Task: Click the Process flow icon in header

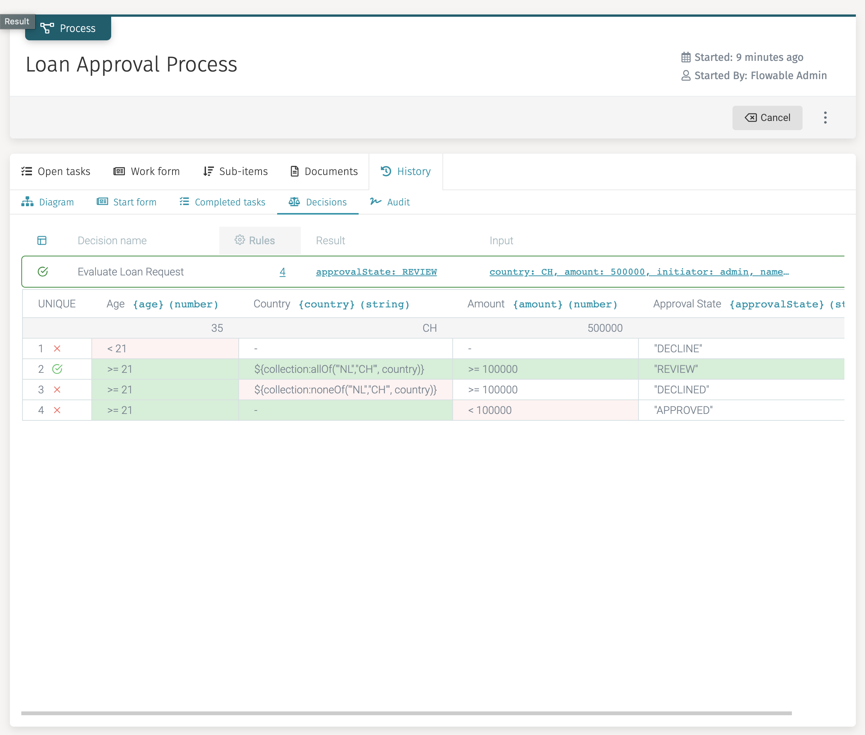Action: point(47,28)
